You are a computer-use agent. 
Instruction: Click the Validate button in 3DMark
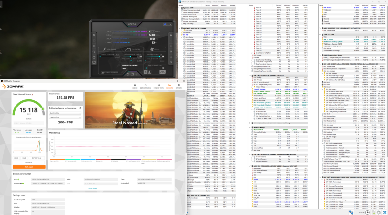tap(29, 162)
